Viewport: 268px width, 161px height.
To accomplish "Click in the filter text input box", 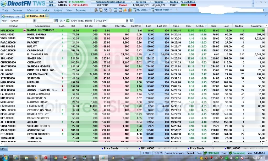I will coord(45,21).
